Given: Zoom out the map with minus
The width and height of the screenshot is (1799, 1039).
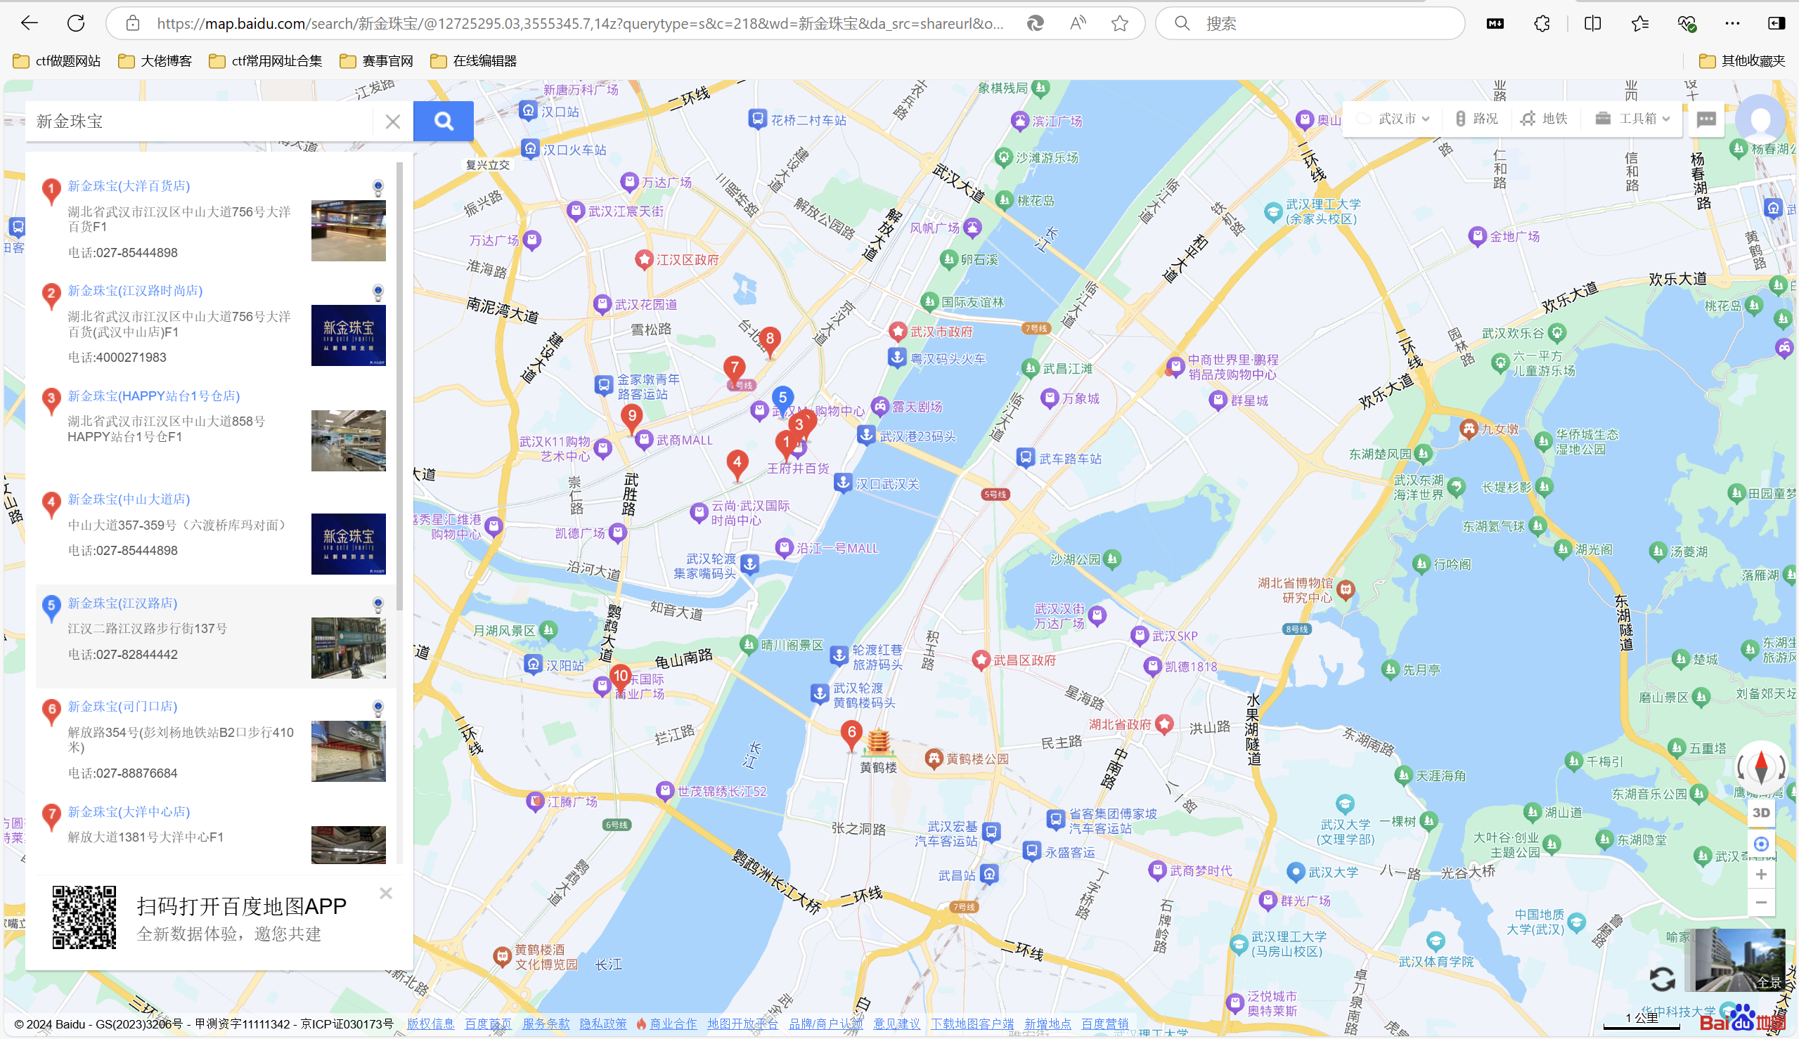Looking at the screenshot, I should pyautogui.click(x=1761, y=903).
